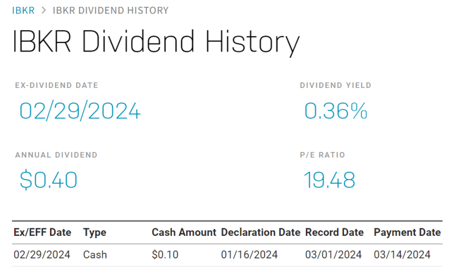Click the P/E RATIO label
The image size is (454, 267).
tap(322, 155)
